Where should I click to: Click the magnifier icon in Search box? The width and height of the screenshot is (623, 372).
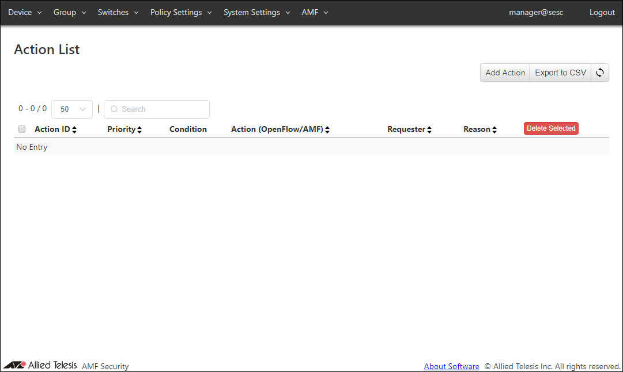pos(114,109)
